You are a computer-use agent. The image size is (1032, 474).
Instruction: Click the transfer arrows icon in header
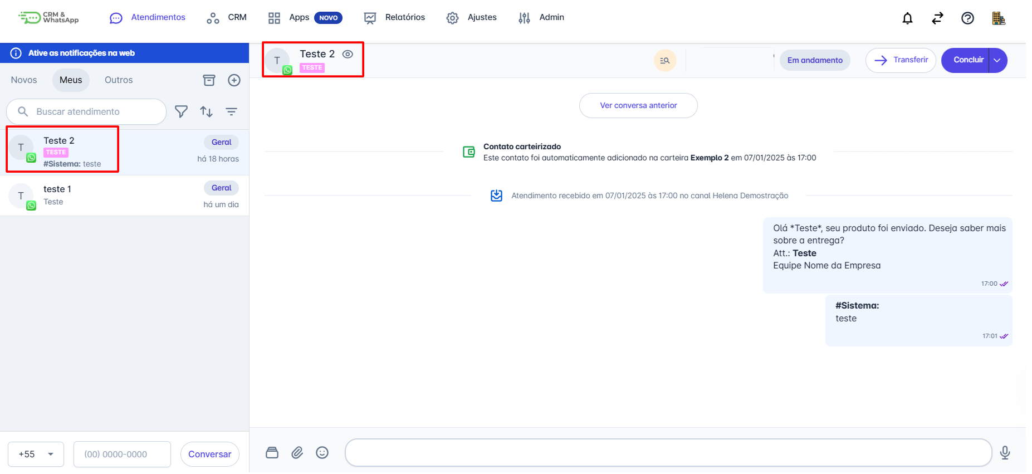937,18
